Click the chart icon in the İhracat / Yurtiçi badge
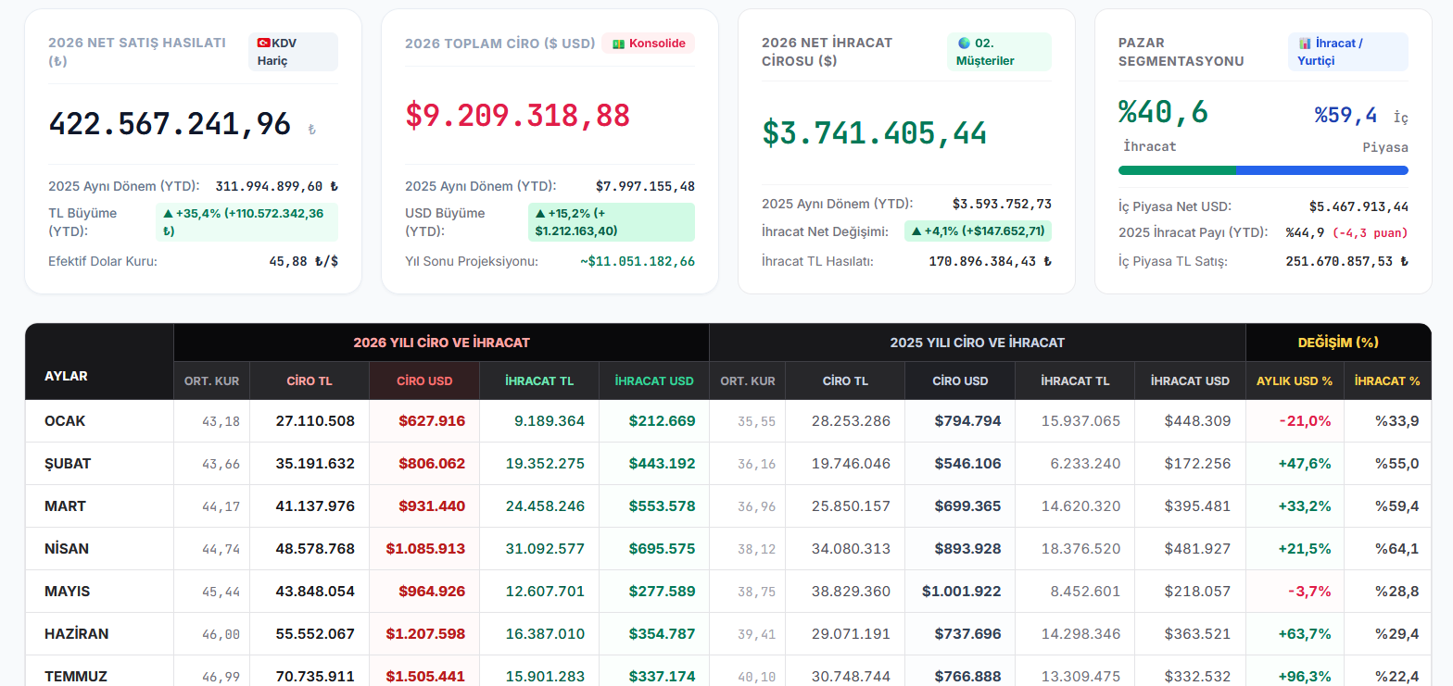The image size is (1453, 686). [1305, 43]
